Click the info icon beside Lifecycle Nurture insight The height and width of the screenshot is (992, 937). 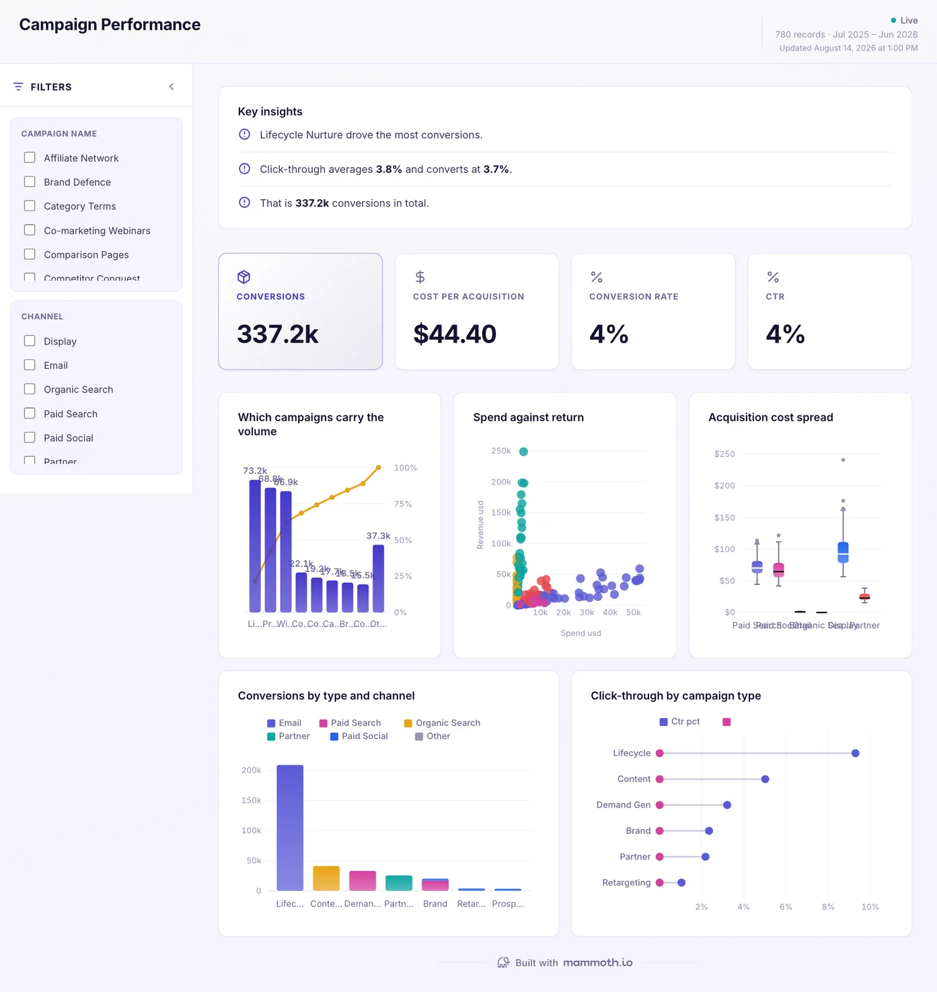point(245,135)
